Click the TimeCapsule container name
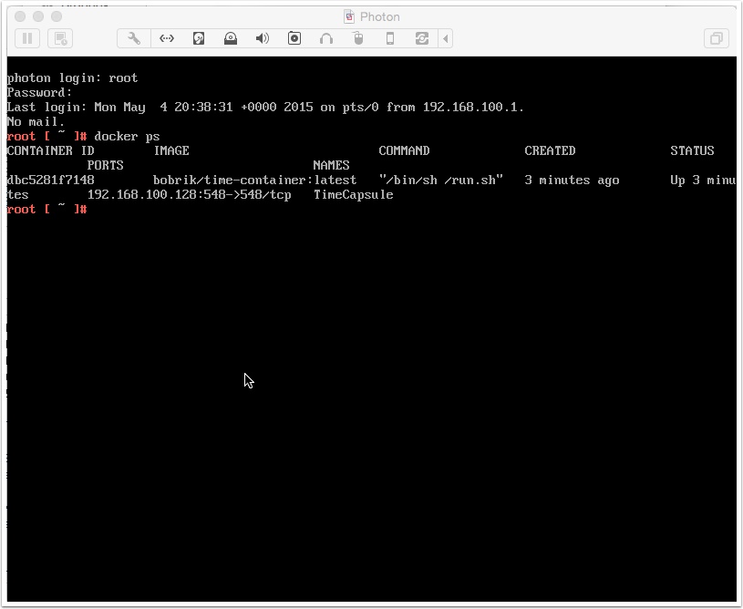This screenshot has height=609, width=743. pos(354,195)
